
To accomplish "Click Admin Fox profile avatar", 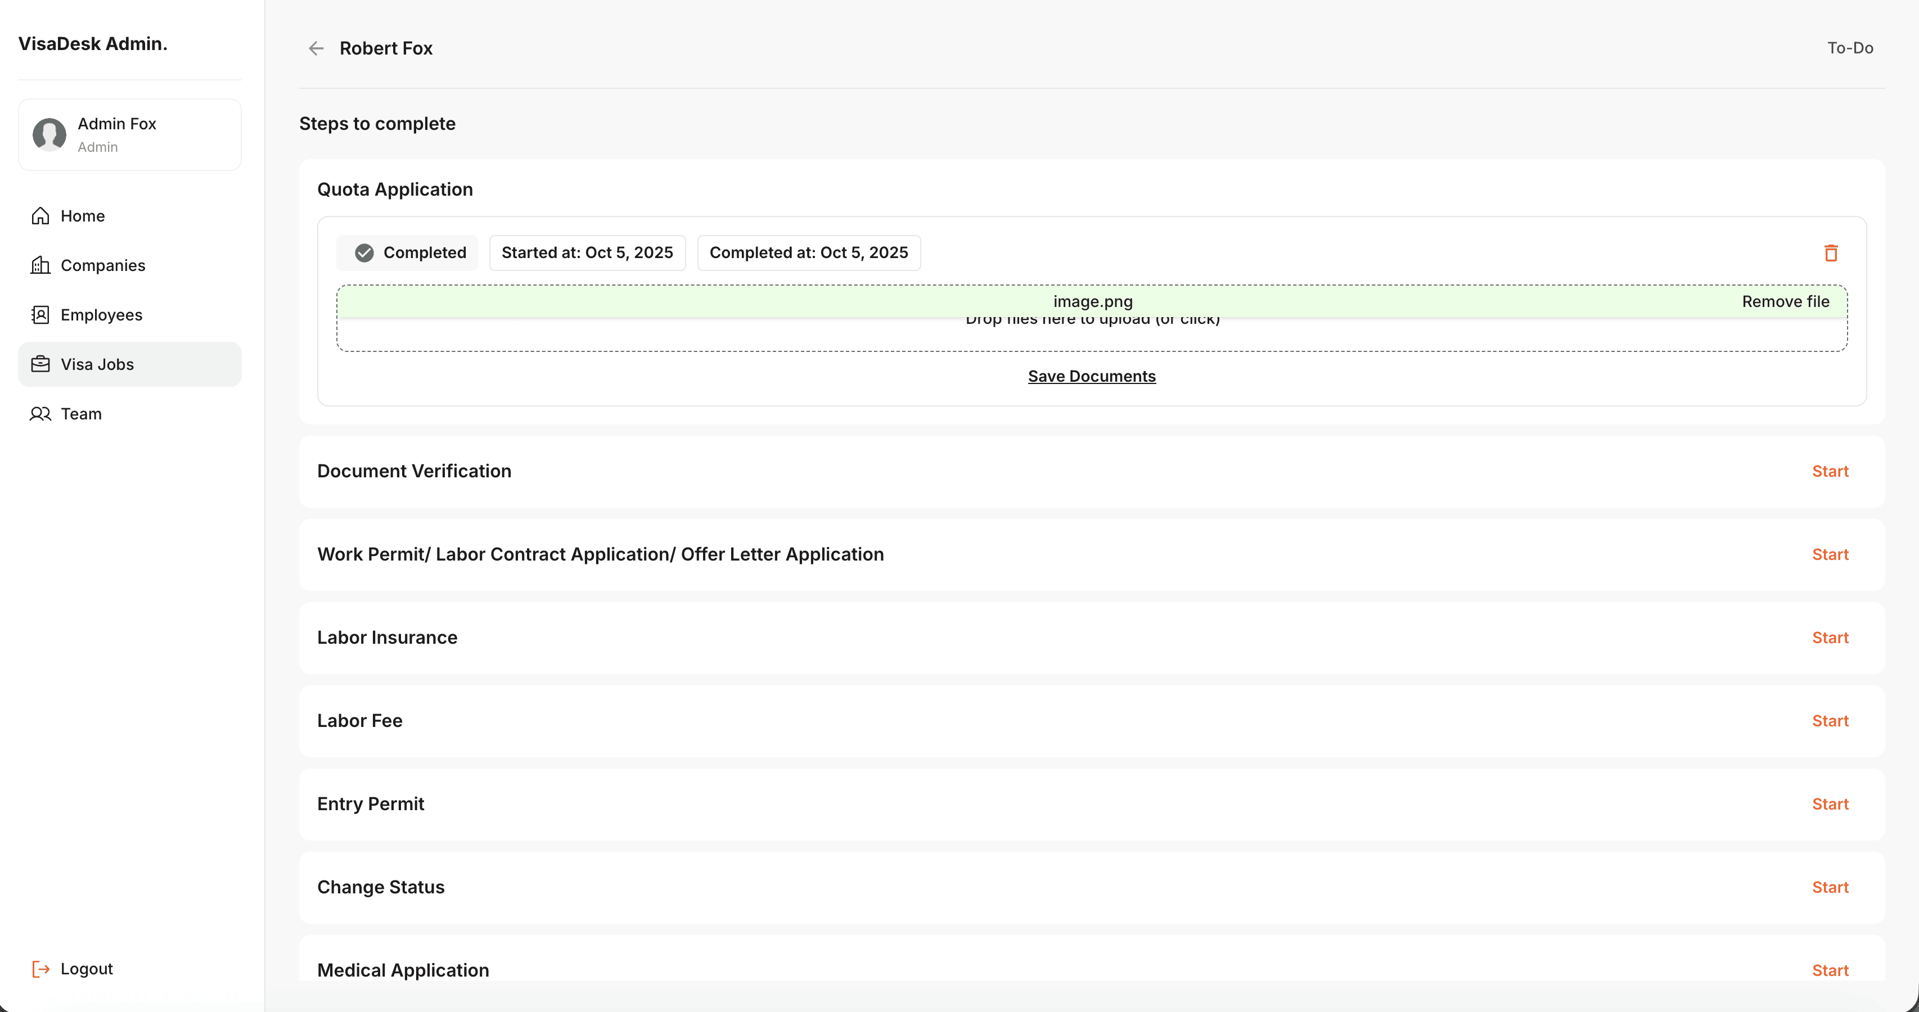I will coord(49,135).
